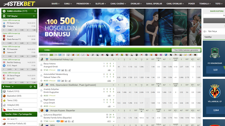The width and height of the screenshot is (225, 126).
Task: Favorite the Avtomobilist Yekaterinburg match star
Action: (41, 81)
